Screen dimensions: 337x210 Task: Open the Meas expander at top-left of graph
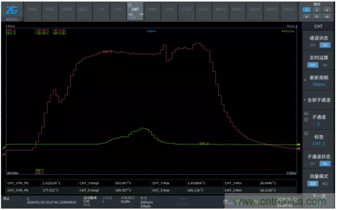(11, 26)
